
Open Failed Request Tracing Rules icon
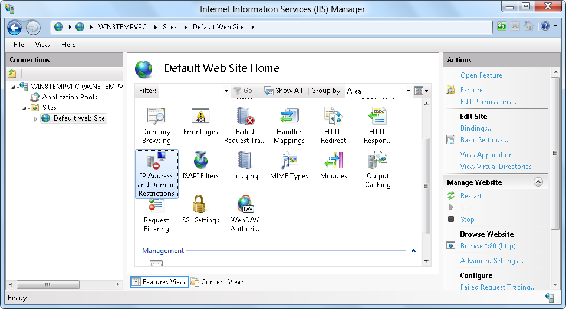(x=245, y=126)
